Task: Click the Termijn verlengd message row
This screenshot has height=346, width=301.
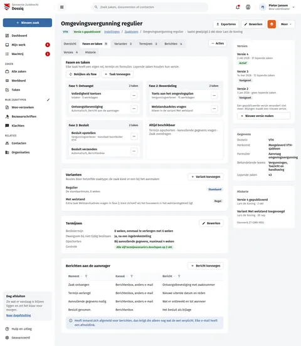Action: [x=144, y=293]
